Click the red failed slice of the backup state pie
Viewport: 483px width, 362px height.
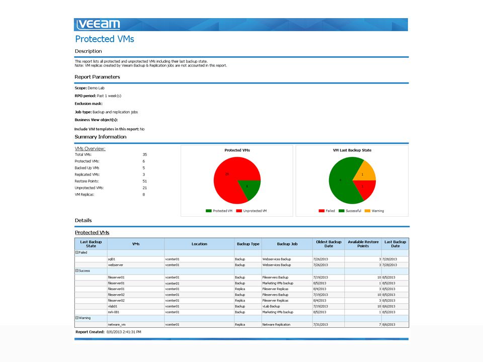coord(366,188)
